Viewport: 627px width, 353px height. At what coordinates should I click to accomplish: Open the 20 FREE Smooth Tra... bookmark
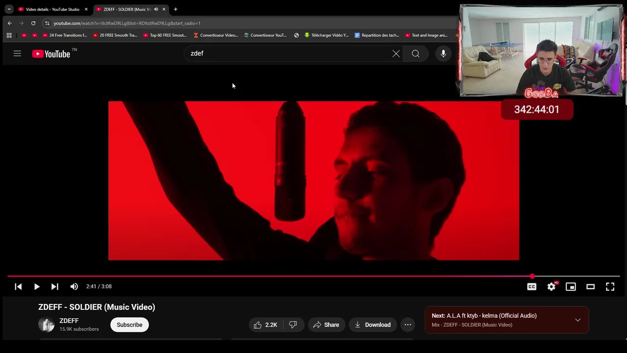(115, 35)
